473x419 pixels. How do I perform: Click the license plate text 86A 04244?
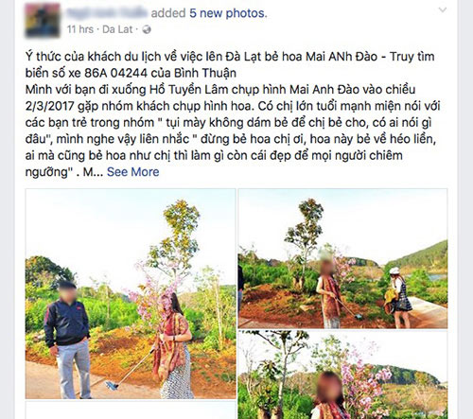pyautogui.click(x=115, y=73)
